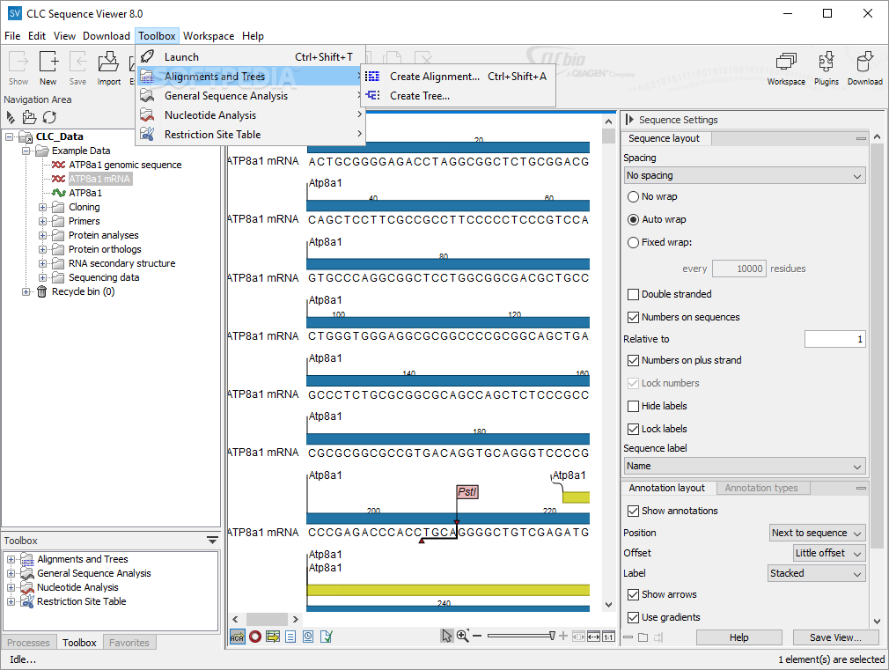Open the Workspace menu
This screenshot has width=889, height=670.
point(208,36)
